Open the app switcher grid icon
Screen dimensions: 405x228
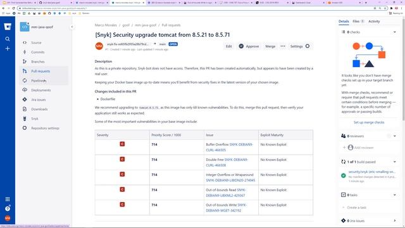pyautogui.click(x=8, y=199)
